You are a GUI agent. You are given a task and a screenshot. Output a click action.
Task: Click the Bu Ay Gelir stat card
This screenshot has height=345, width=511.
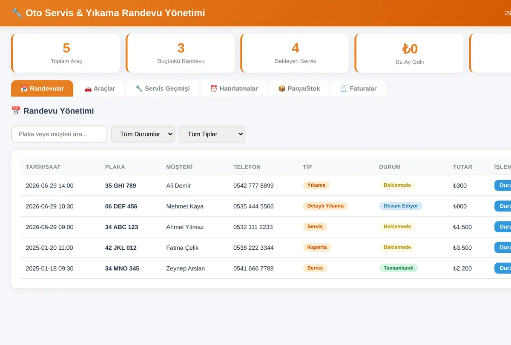409,53
